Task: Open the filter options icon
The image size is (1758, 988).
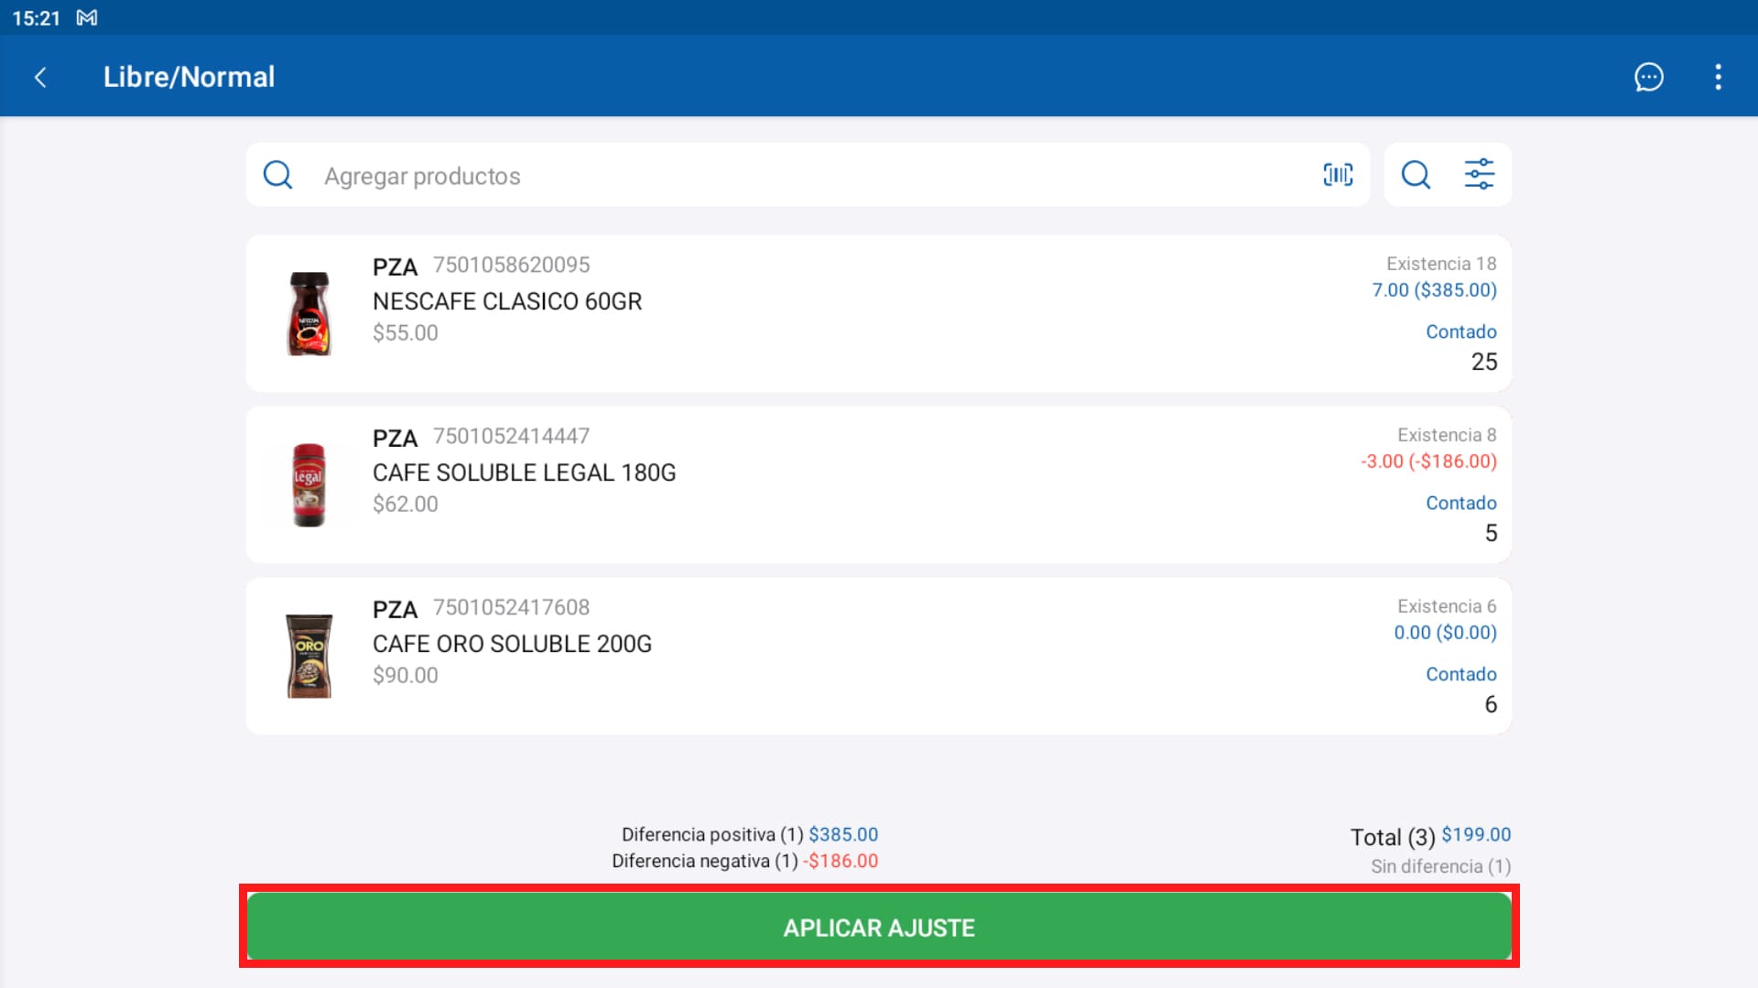Action: [1478, 174]
